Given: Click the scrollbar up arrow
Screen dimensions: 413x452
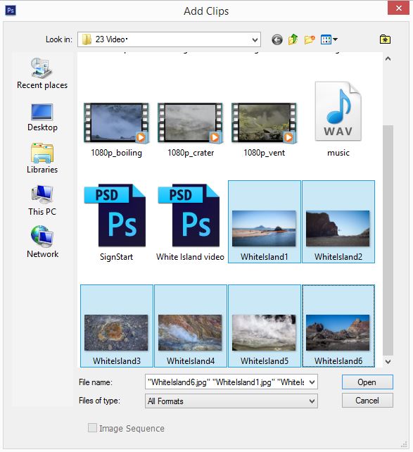Looking at the screenshot, I should pos(388,59).
